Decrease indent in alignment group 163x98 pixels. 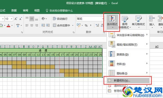43,25
